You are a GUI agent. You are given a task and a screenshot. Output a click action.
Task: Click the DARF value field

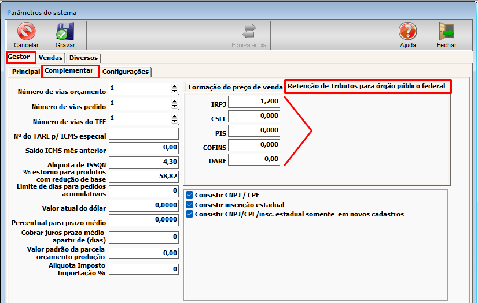[254, 160]
